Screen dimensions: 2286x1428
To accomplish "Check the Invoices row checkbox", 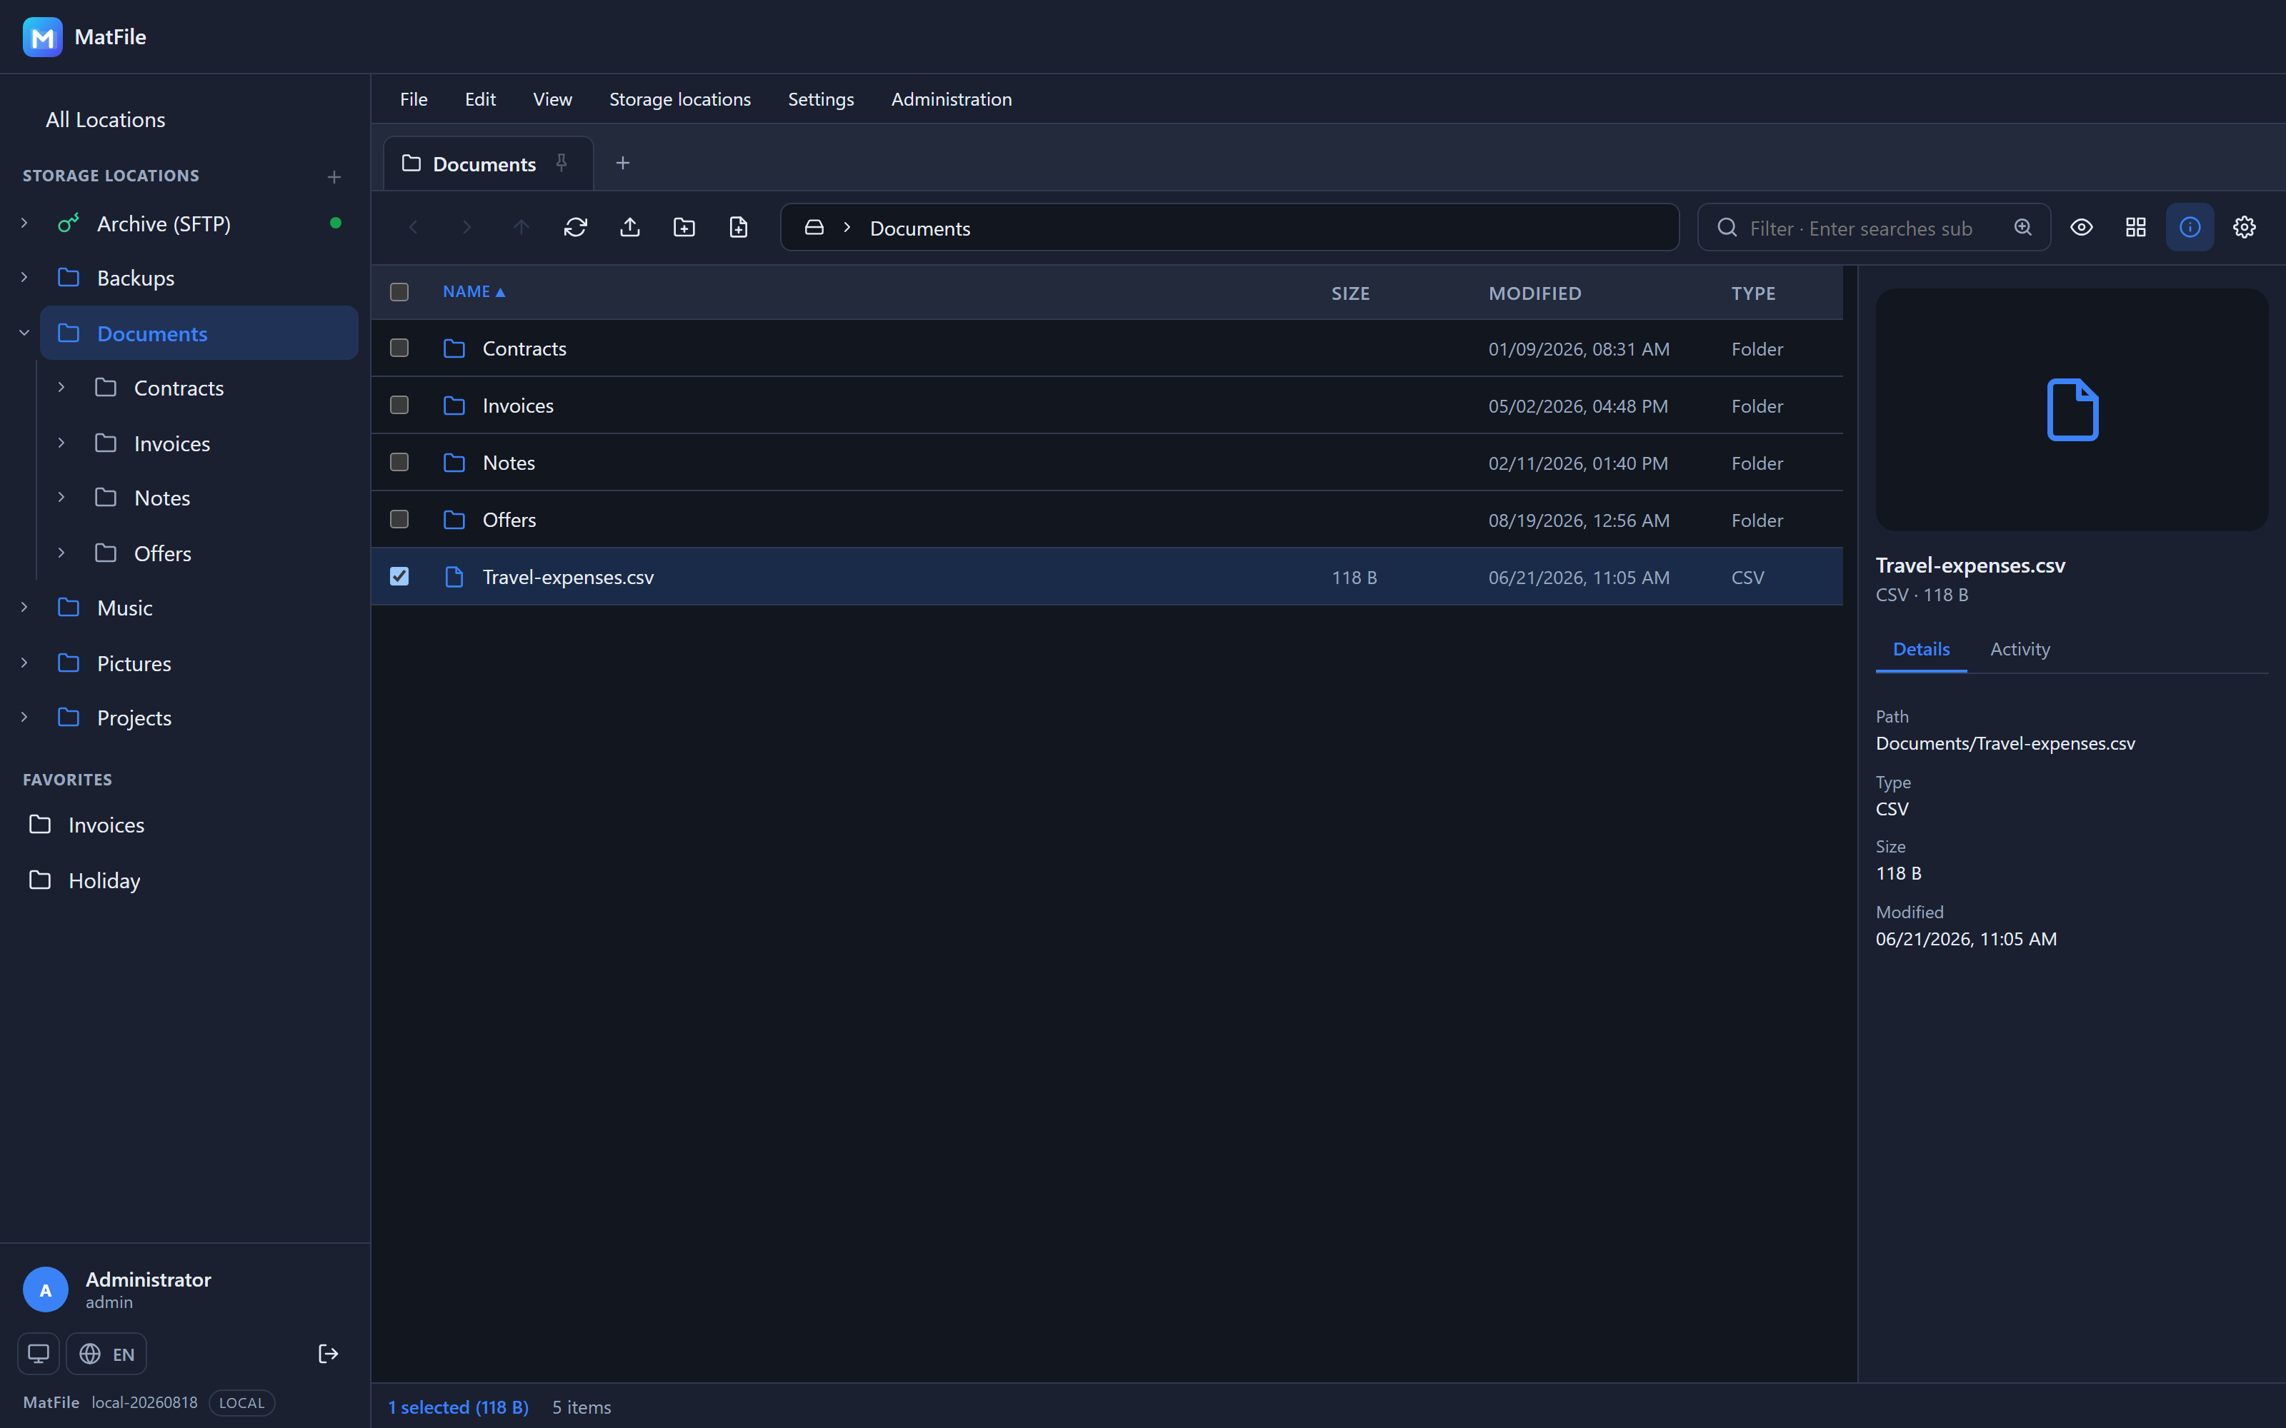I will 399,405.
